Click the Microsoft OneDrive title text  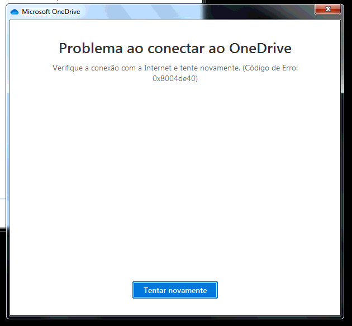tap(51, 11)
